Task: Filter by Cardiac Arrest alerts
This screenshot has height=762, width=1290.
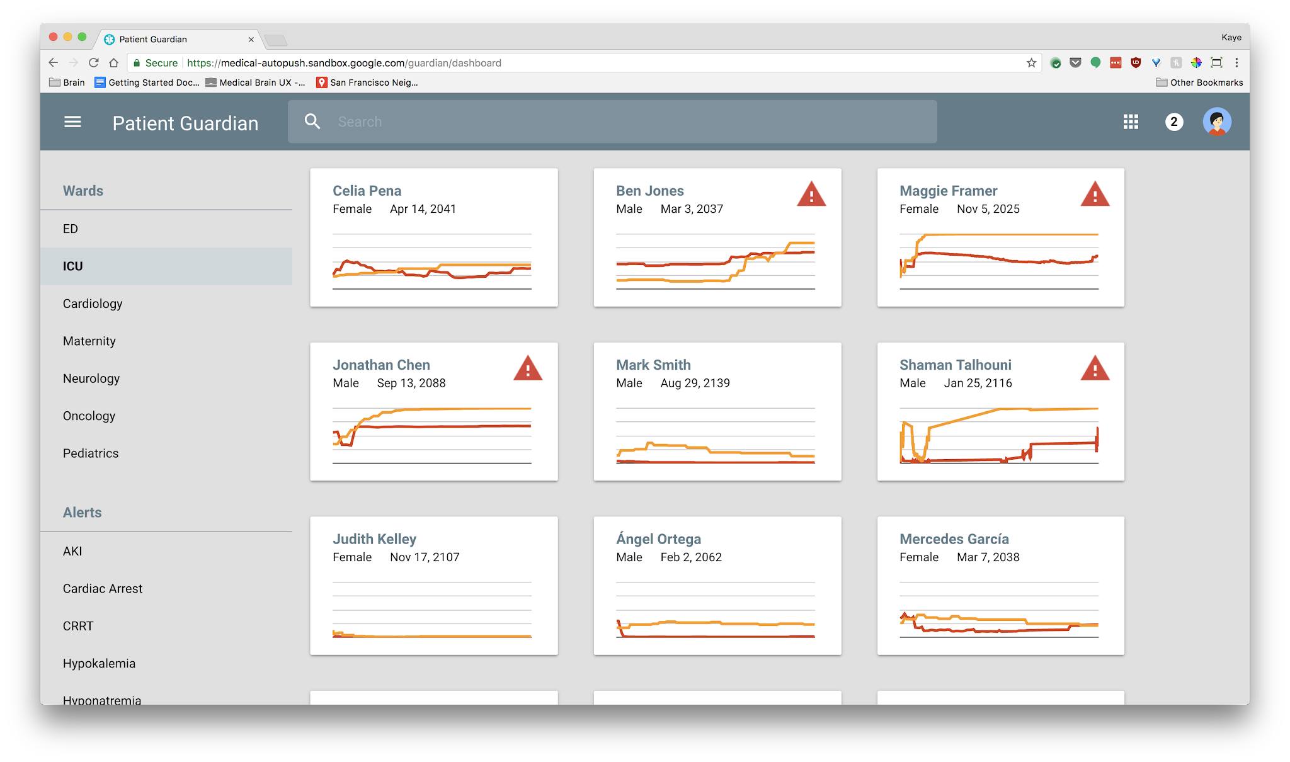Action: [x=103, y=588]
